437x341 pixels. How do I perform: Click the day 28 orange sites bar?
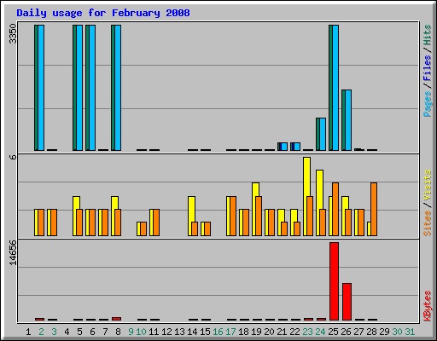pyautogui.click(x=374, y=210)
